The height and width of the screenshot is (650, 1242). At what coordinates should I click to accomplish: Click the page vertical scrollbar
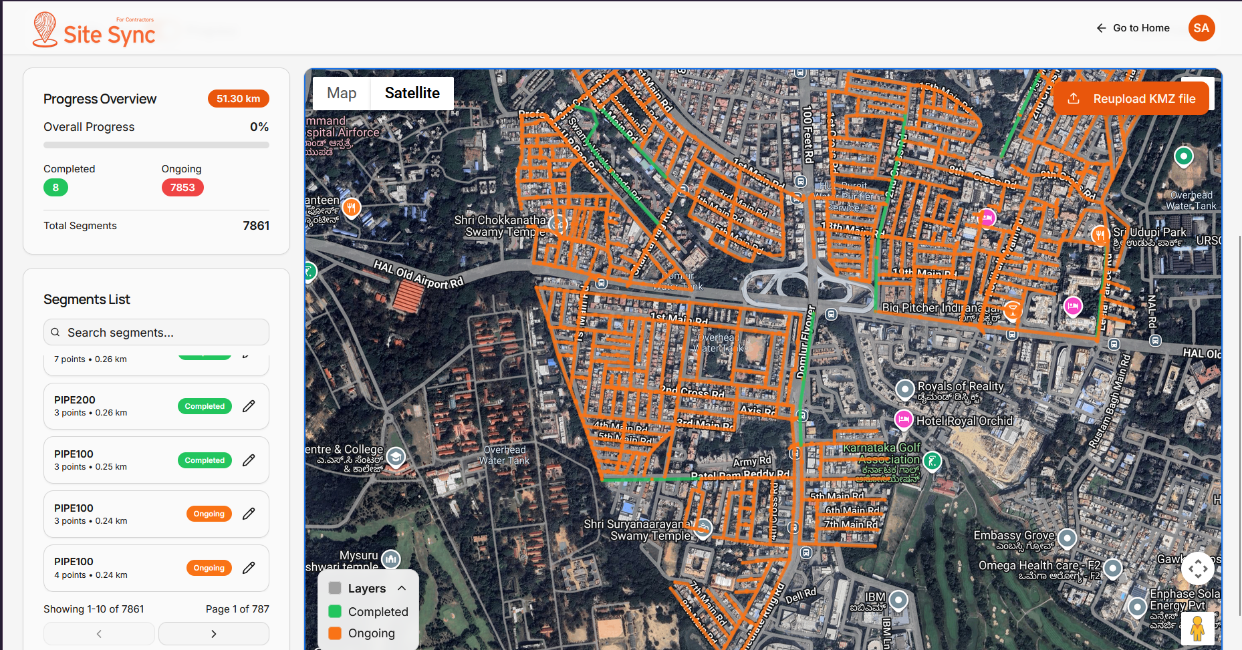click(1239, 425)
